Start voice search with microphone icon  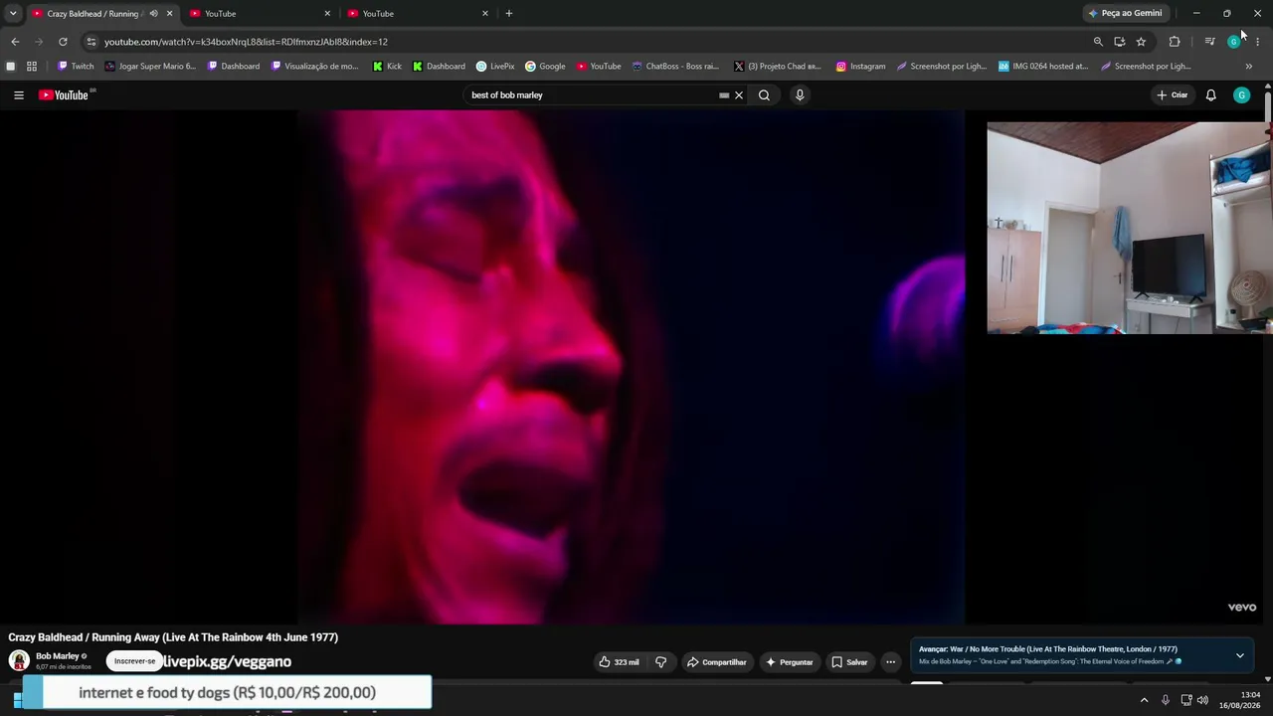point(800,95)
